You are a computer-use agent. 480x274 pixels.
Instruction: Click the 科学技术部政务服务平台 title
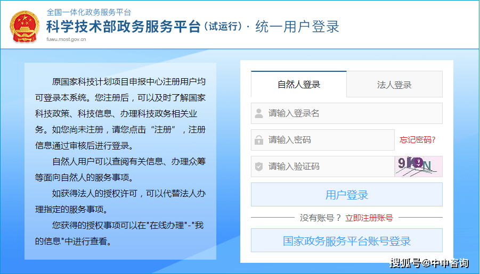click(x=124, y=27)
